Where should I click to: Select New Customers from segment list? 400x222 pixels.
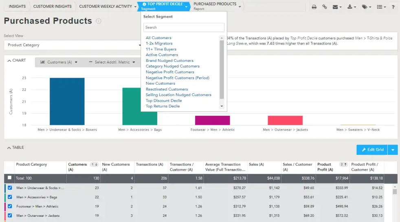point(160,84)
